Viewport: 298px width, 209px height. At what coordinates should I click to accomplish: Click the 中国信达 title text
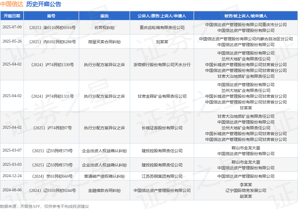[12, 4]
